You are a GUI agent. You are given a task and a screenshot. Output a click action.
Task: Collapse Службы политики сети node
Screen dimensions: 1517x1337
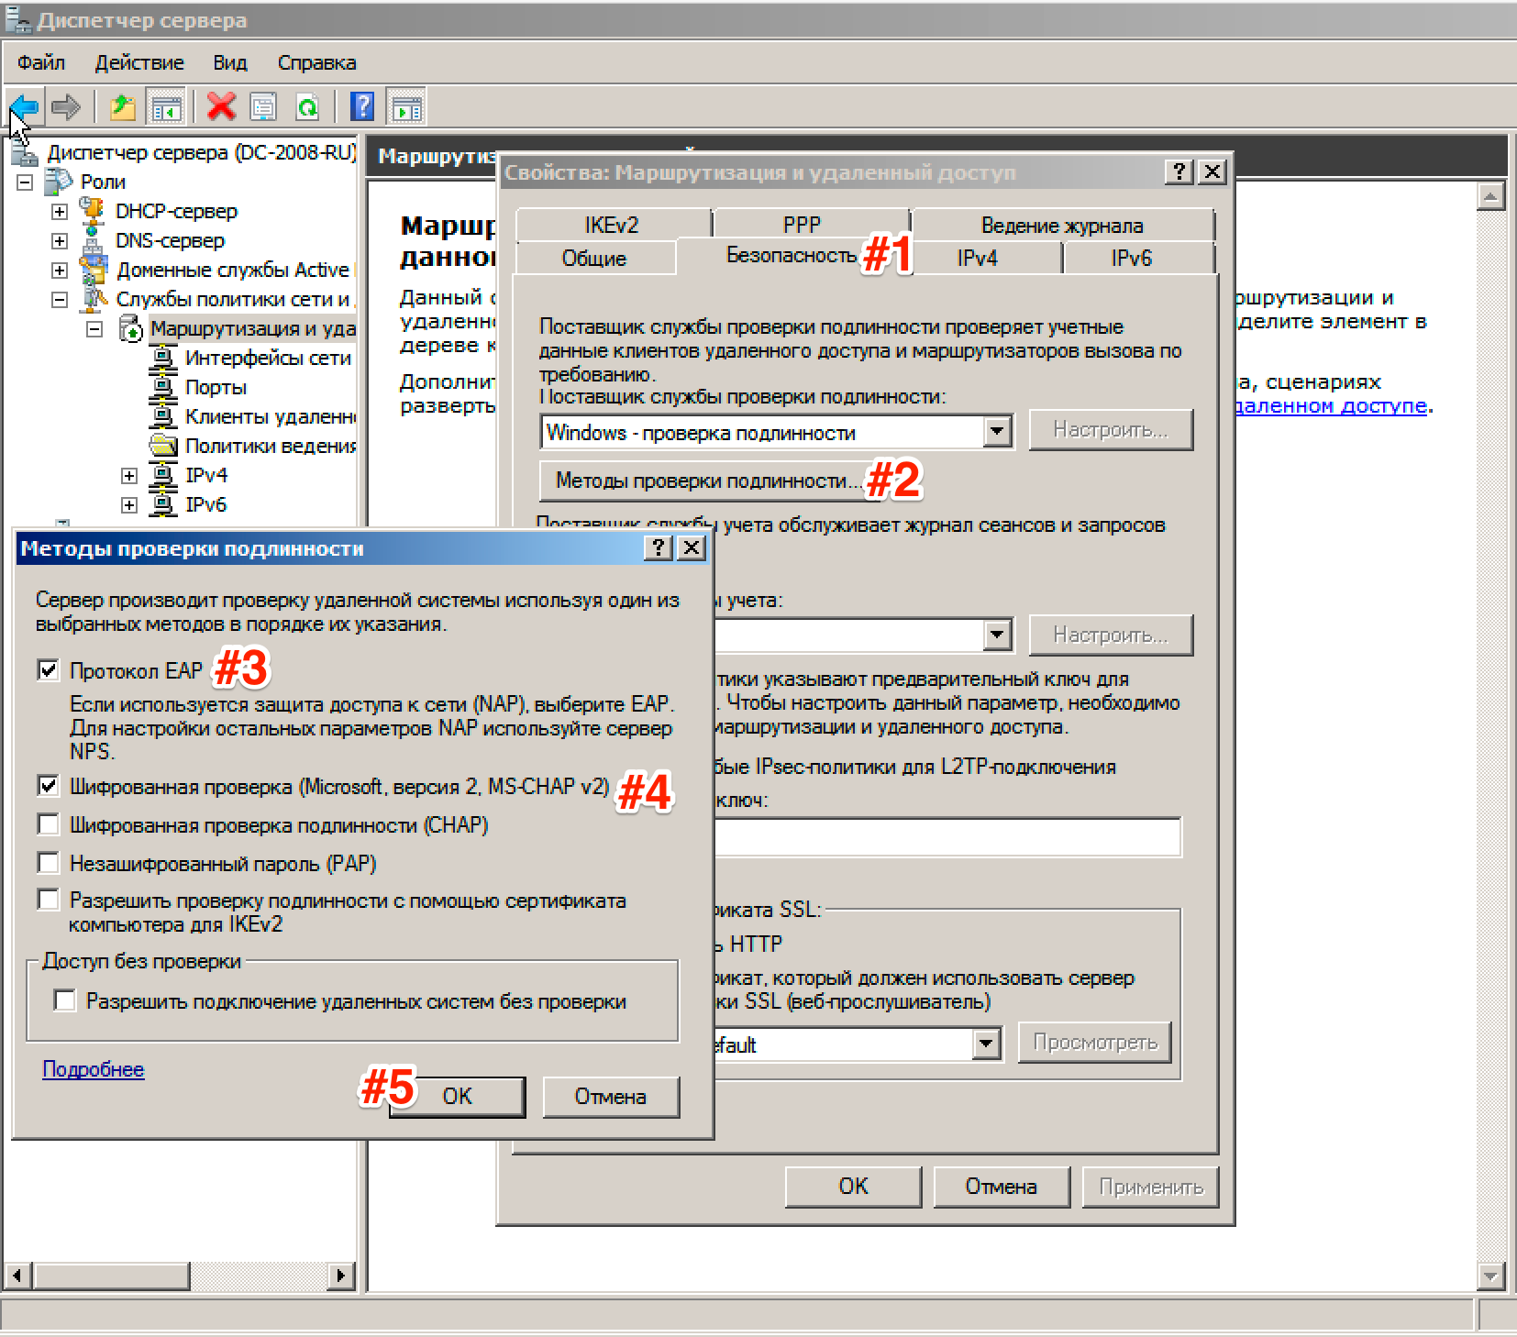pyautogui.click(x=60, y=300)
